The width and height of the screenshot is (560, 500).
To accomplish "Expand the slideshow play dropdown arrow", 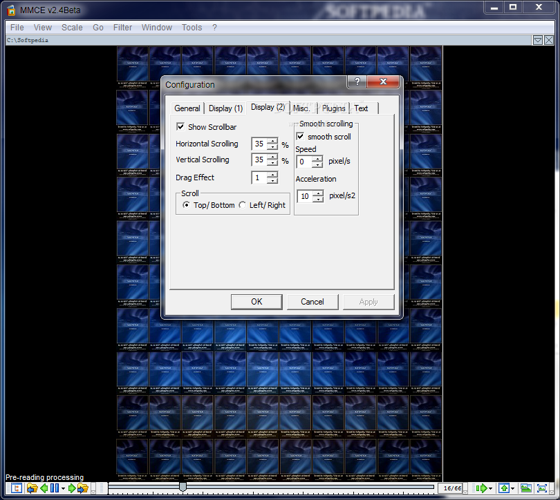I will point(490,488).
